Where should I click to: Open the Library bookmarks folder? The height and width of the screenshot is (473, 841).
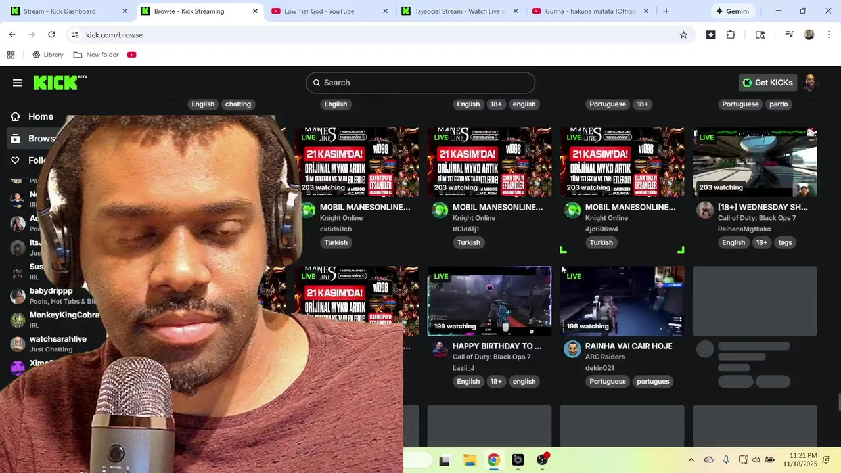coord(48,55)
